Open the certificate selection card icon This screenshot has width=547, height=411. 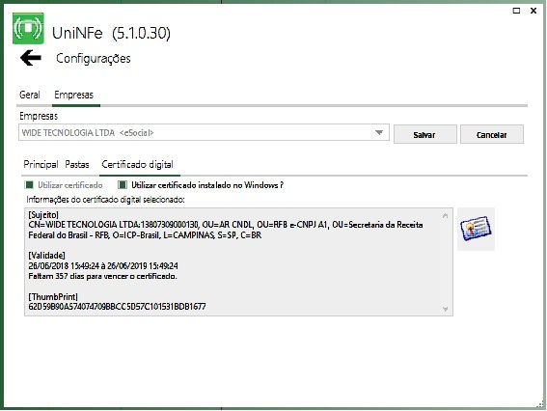click(x=476, y=229)
